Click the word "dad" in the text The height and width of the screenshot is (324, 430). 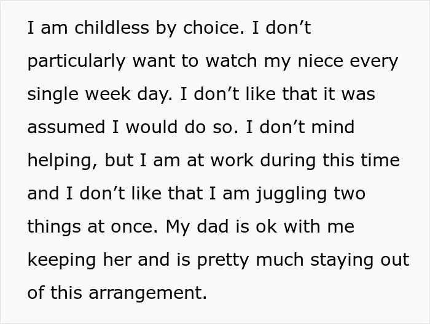[x=213, y=226]
